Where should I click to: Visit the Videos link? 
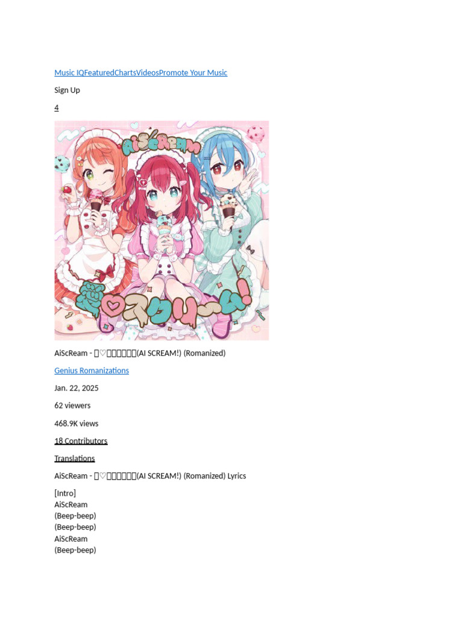(x=148, y=73)
